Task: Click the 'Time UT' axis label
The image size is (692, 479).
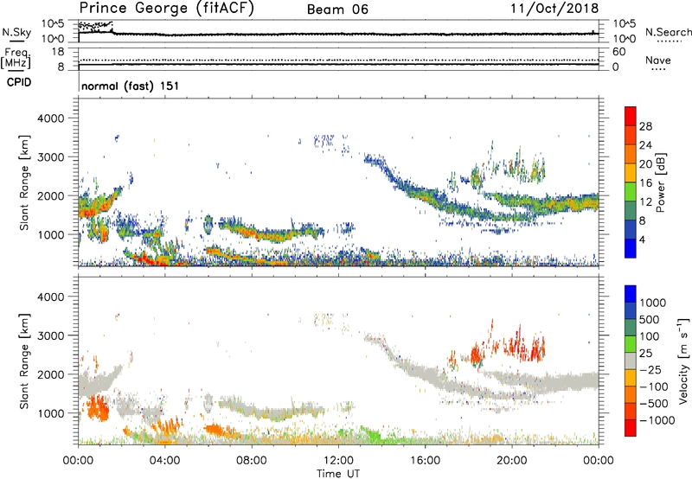Action: click(x=338, y=474)
